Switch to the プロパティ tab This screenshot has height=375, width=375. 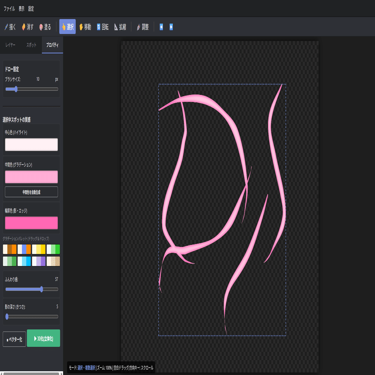pos(52,45)
